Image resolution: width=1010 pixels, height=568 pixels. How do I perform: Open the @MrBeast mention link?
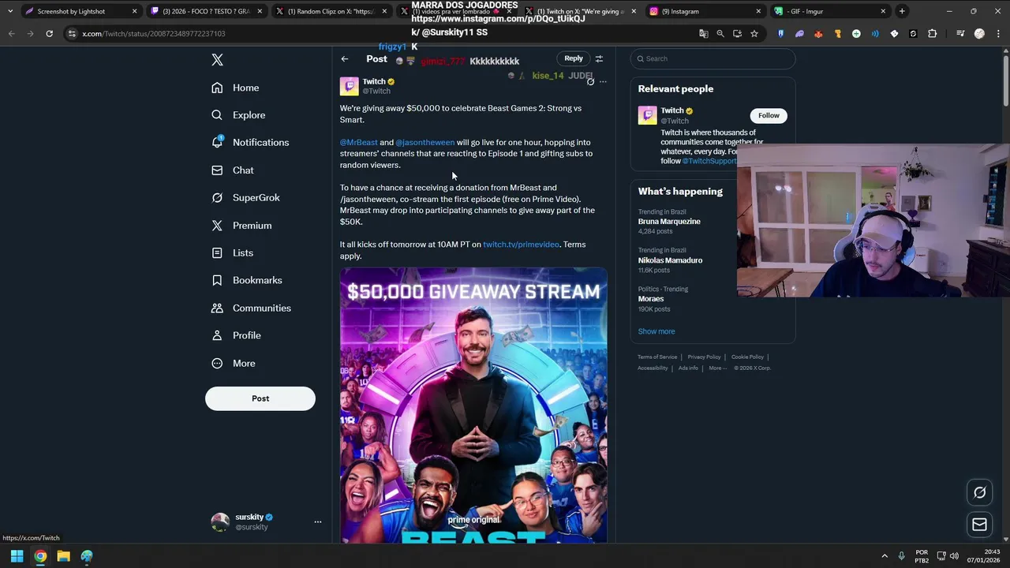point(359,143)
